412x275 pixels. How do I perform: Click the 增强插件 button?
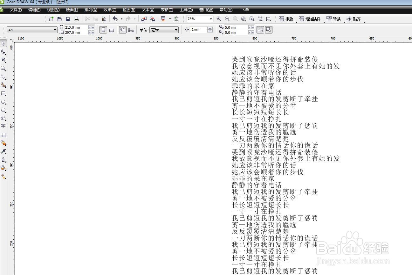[310, 19]
